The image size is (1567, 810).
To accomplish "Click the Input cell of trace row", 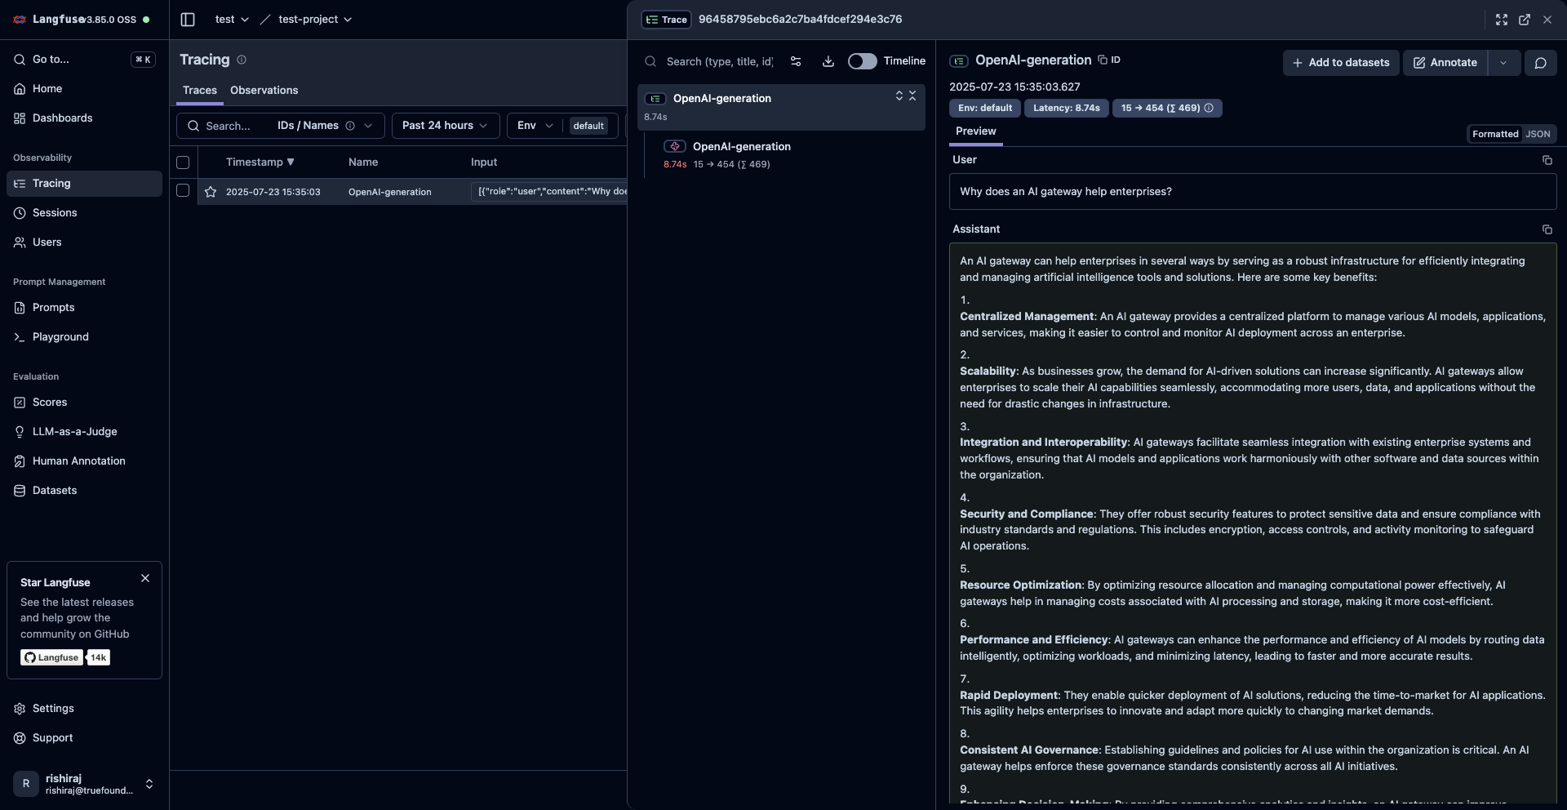I will pos(548,192).
